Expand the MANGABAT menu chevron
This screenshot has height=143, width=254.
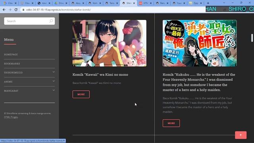pyautogui.click(x=54, y=90)
